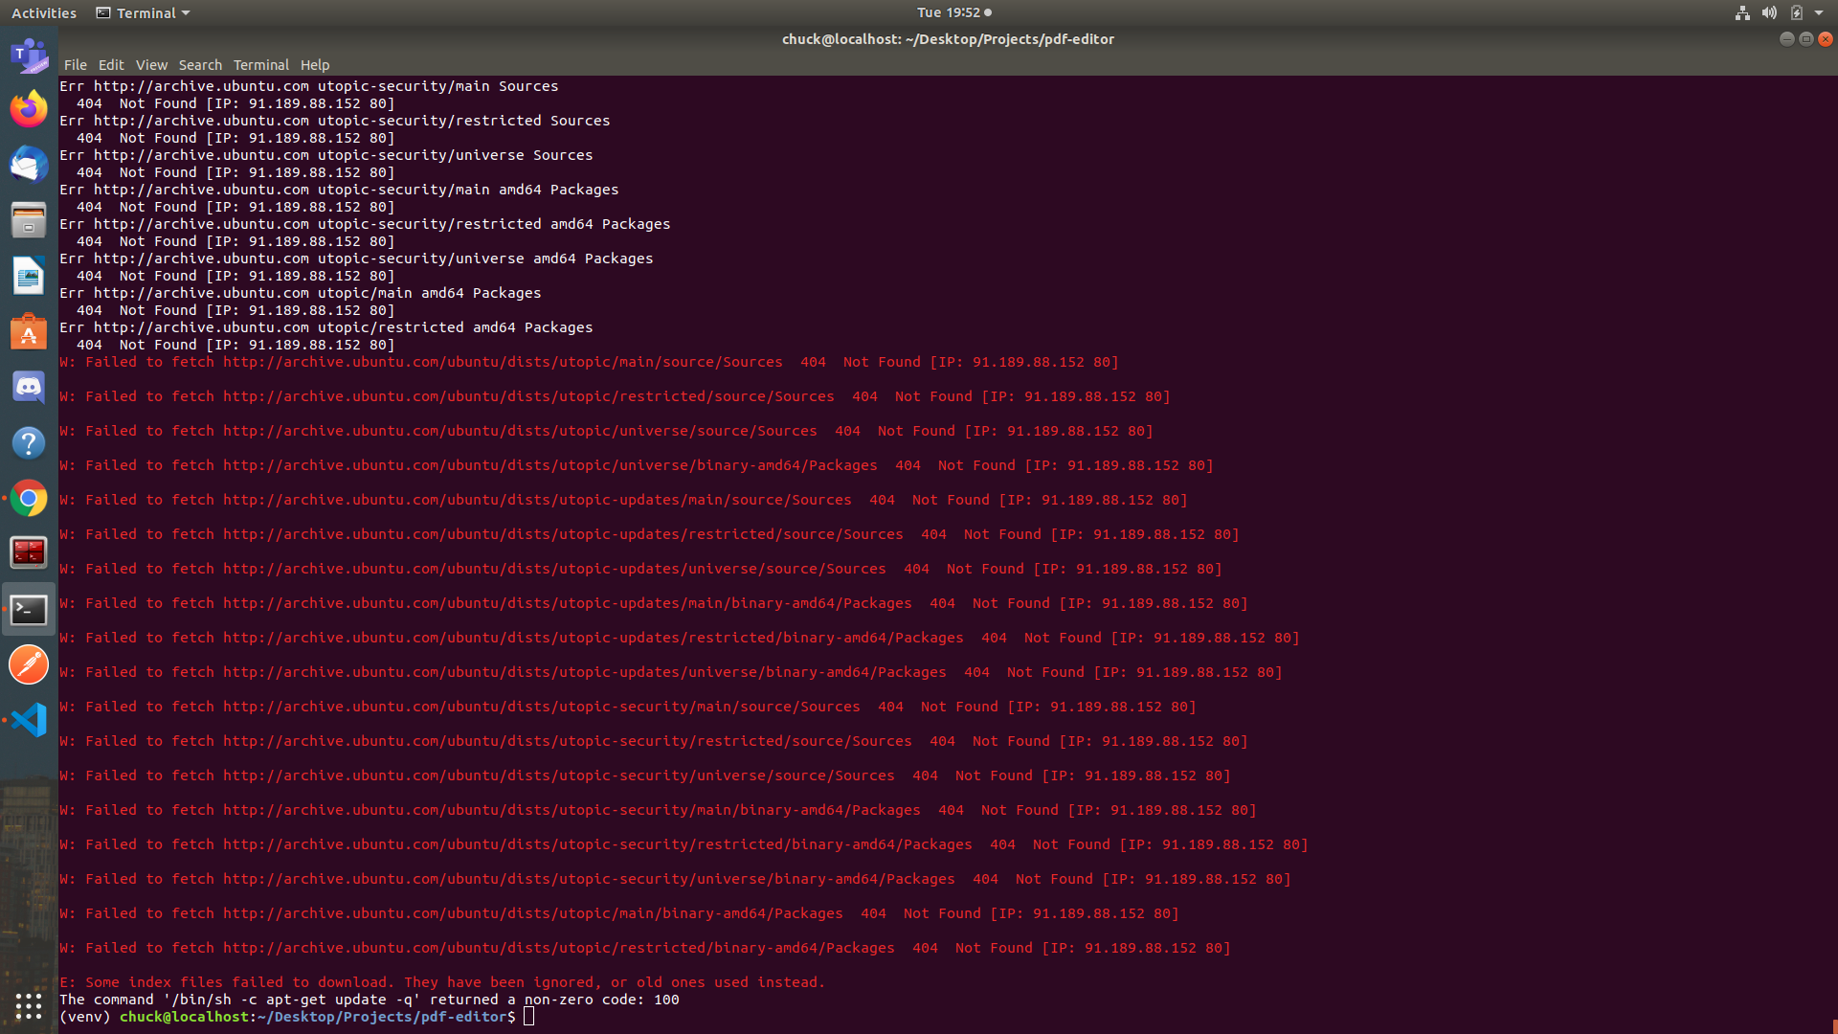Image resolution: width=1838 pixels, height=1034 pixels.
Task: Click the warning for utopic-updates/main/source/Sources
Action: click(x=623, y=500)
